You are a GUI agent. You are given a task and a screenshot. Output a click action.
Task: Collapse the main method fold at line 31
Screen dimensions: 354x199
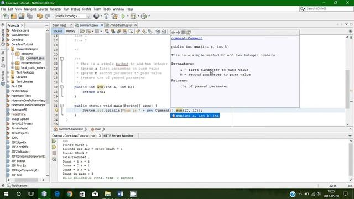point(62,106)
